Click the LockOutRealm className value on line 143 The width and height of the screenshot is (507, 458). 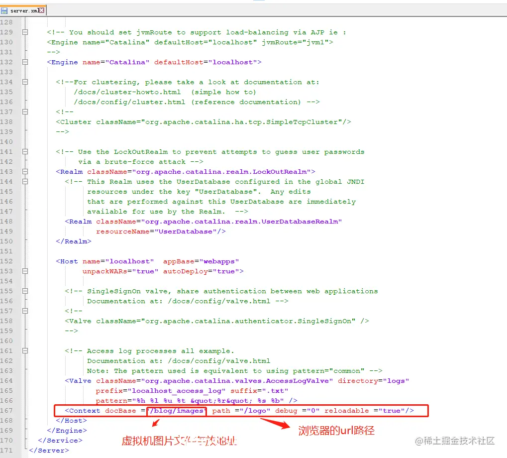[221, 172]
